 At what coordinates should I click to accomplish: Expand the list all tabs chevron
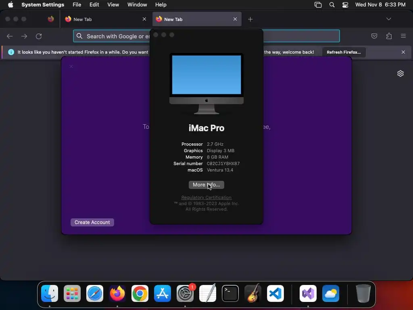pos(388,19)
